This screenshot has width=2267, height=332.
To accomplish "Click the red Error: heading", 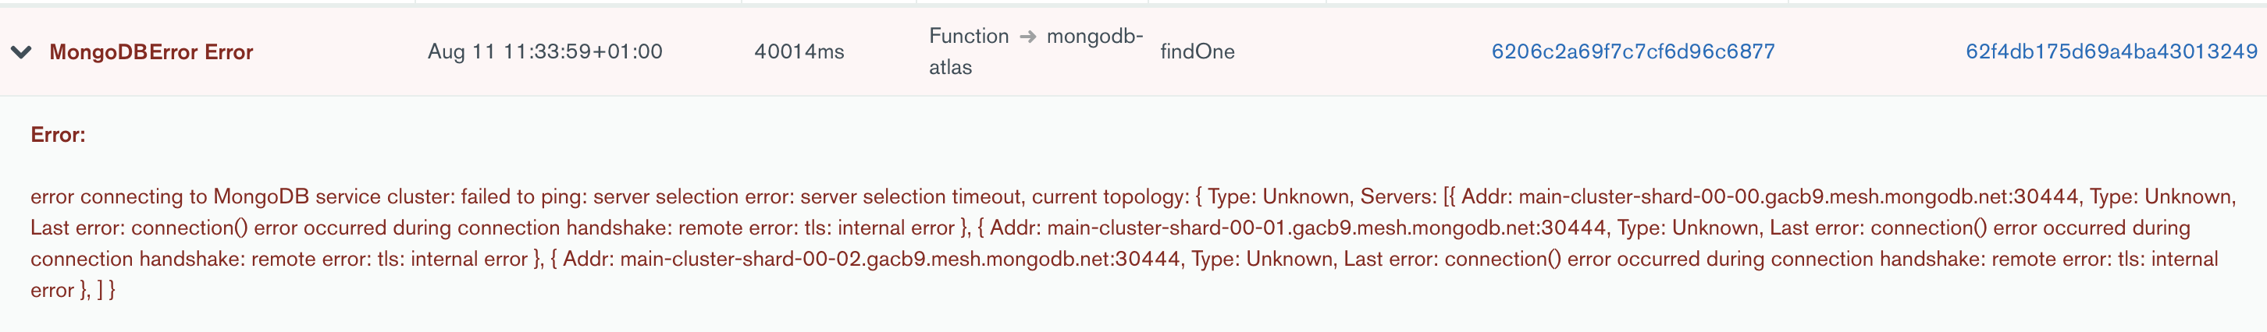I will (x=58, y=134).
